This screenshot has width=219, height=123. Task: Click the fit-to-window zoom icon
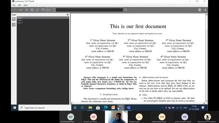tap(32, 10)
